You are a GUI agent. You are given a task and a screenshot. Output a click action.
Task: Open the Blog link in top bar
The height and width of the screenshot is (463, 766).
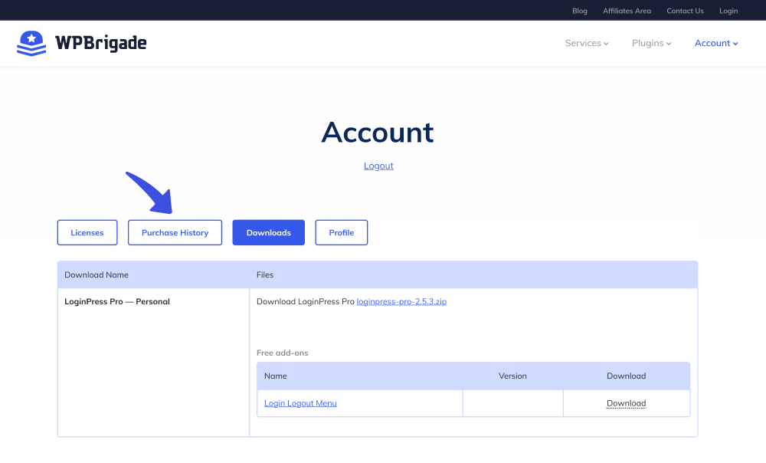point(579,11)
